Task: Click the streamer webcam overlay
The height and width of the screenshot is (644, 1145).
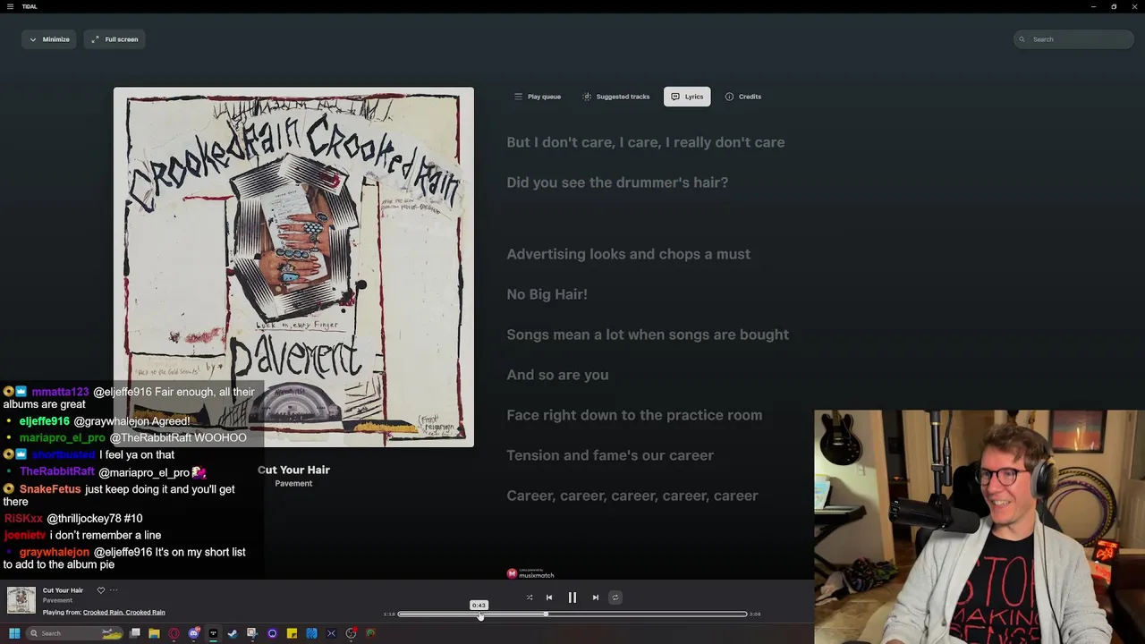Action: [980, 527]
